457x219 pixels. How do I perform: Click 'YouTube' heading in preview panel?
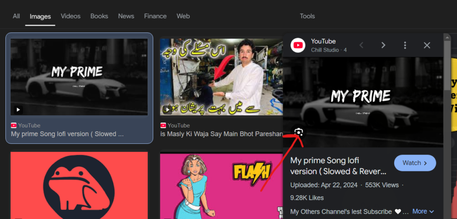(323, 41)
